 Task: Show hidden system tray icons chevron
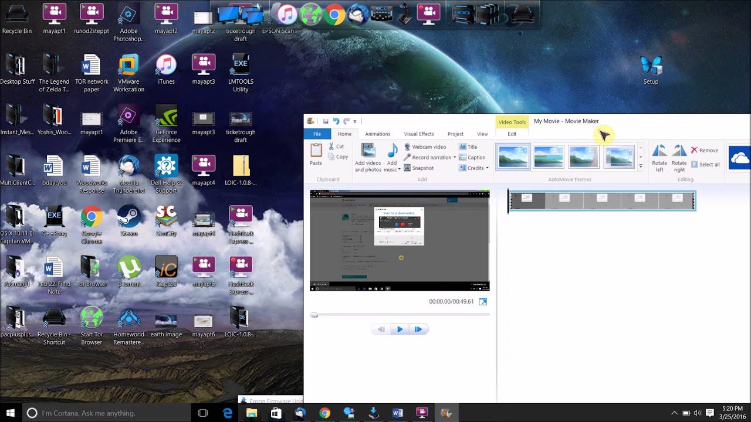674,413
